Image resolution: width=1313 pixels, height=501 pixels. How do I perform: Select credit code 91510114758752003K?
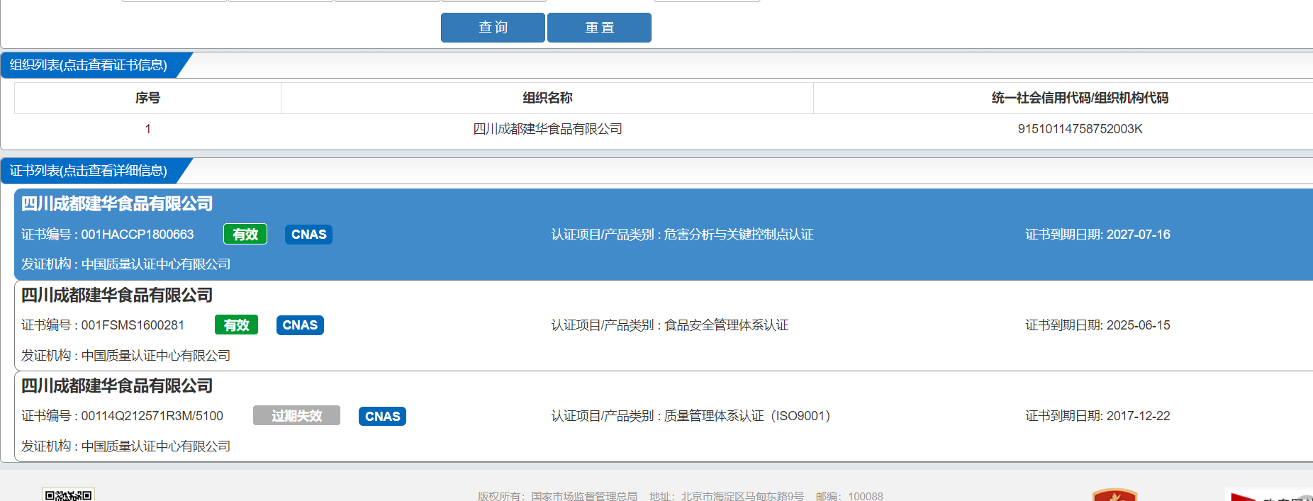click(1080, 129)
